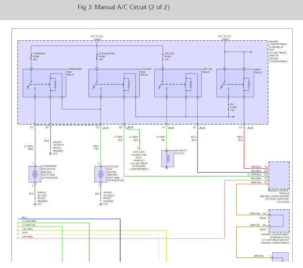This screenshot has height=268, width=303.
Task: Click the INJ 10A fuse symbol
Action: tap(228, 107)
